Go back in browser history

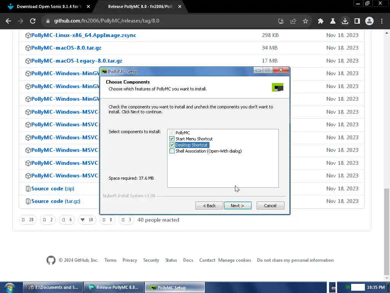8,21
